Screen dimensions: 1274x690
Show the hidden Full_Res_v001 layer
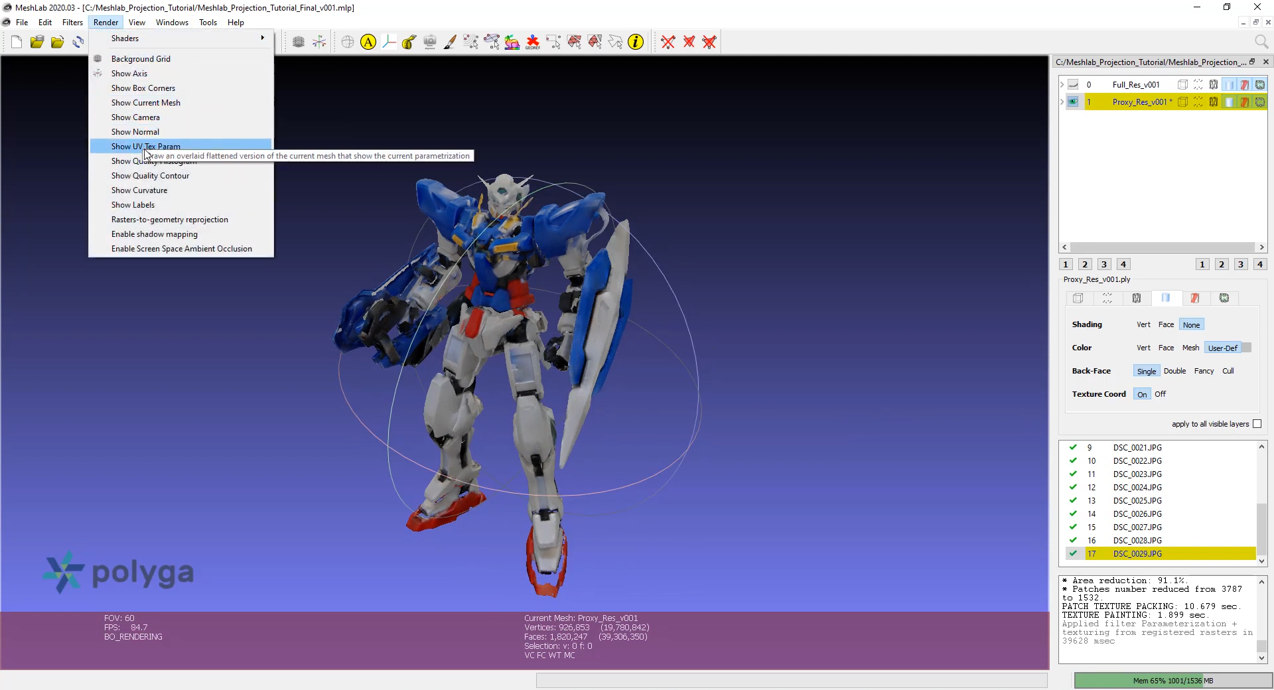[1073, 84]
